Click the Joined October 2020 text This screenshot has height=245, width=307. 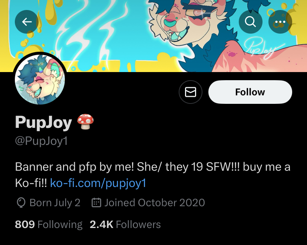[x=155, y=203]
